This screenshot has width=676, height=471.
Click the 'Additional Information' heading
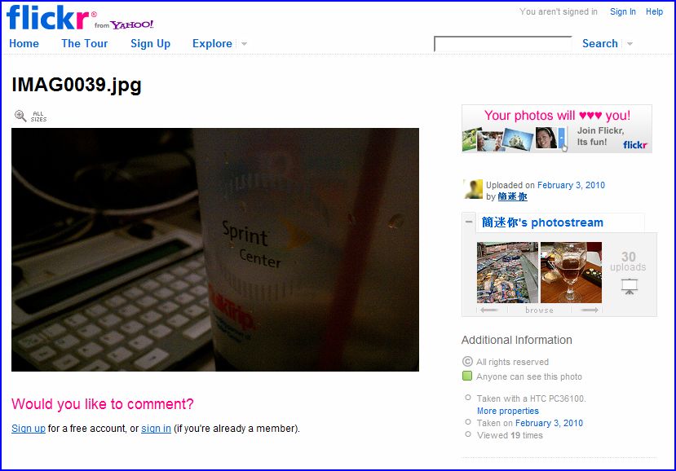point(516,340)
